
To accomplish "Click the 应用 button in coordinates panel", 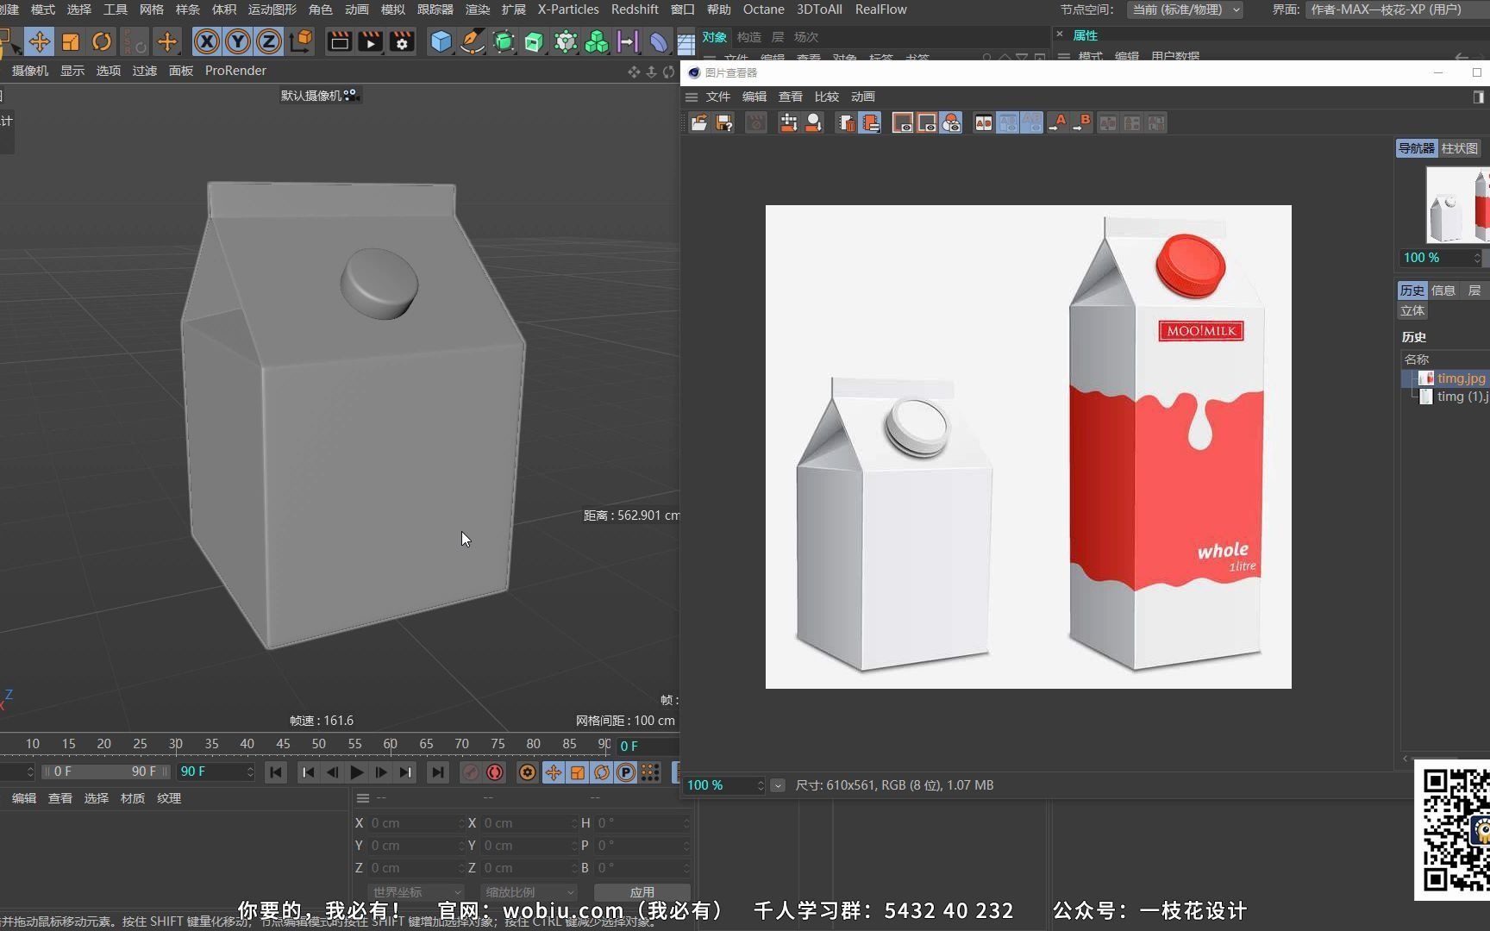I will pyautogui.click(x=642, y=892).
